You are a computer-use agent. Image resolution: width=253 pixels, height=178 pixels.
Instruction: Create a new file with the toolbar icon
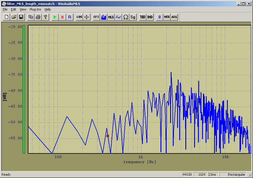pos(6,17)
